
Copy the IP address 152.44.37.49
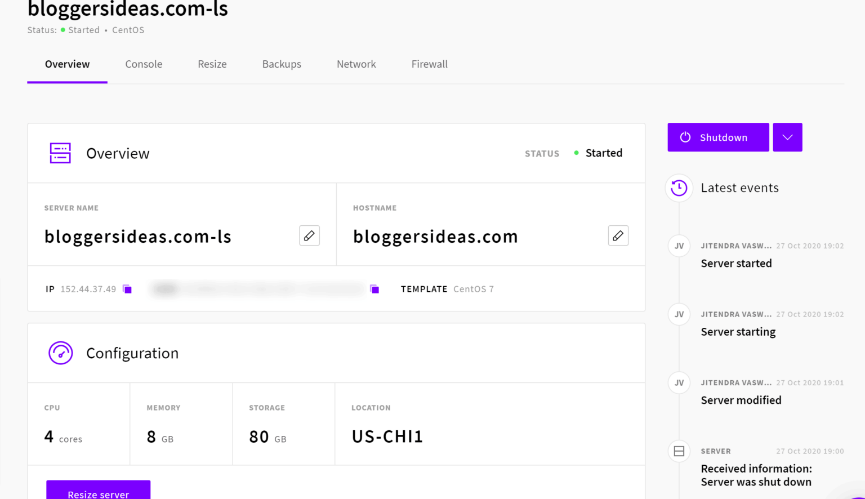pyautogui.click(x=127, y=289)
